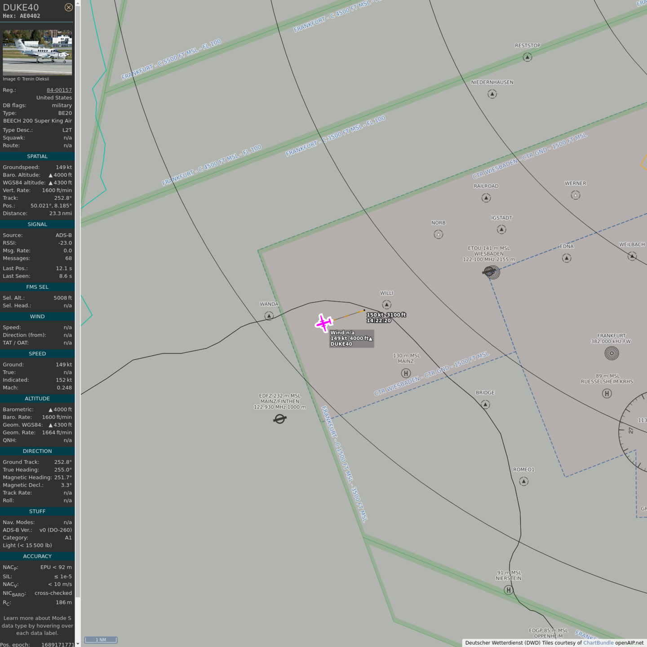Click the King Air aircraft photo thumbnail
The height and width of the screenshot is (647, 647).
click(37, 53)
